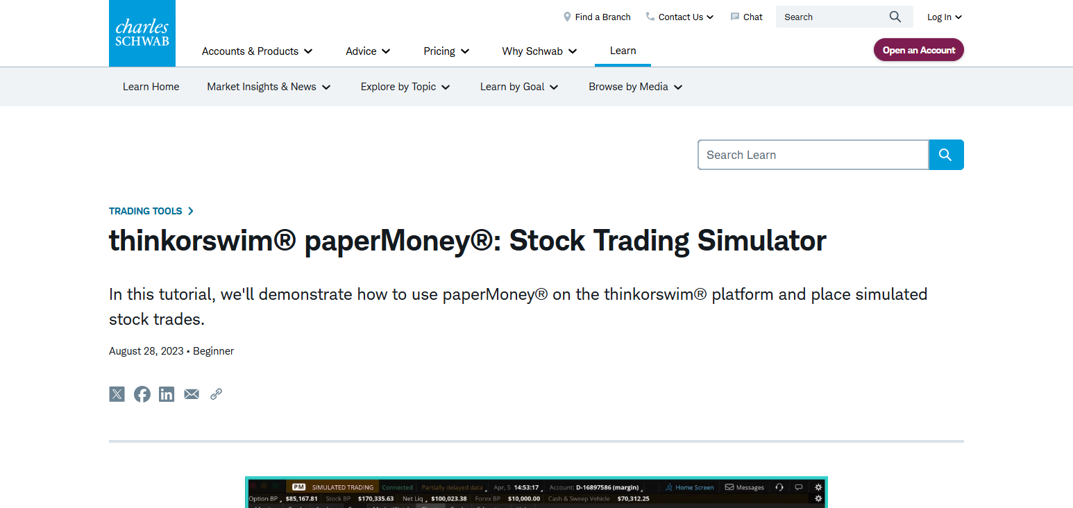Expand the Why Schwab menu
Image resolution: width=1073 pixels, height=508 pixels.
coord(539,51)
